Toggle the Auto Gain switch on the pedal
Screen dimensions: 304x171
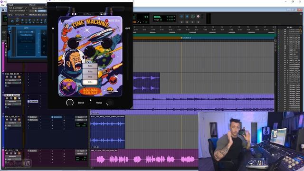coord(106,20)
